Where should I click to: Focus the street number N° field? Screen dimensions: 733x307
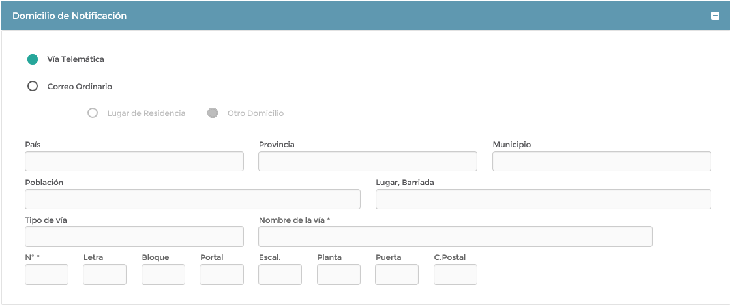coord(46,274)
